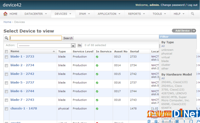This screenshot has height=123, width=200.
Task: Select All under By Hardware Model filter
Action: 163,78
